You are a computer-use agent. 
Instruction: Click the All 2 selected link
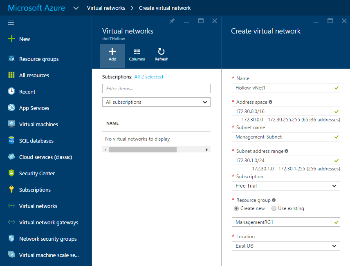click(x=148, y=77)
